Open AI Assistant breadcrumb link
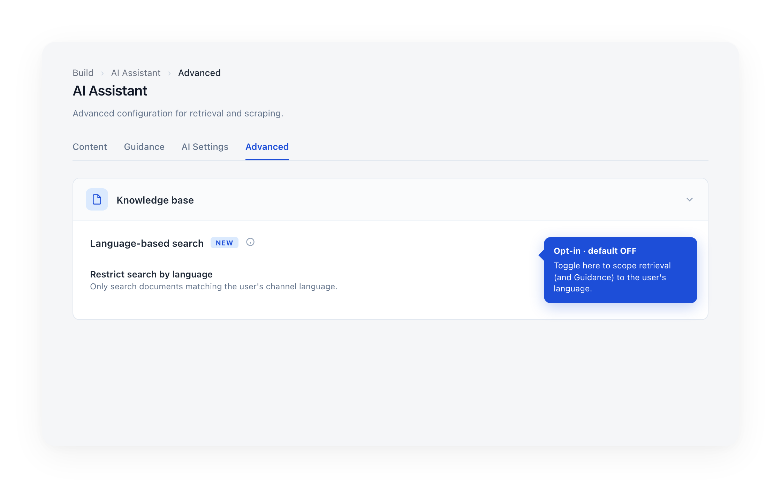Screen dimensions: 781x488 pos(136,73)
